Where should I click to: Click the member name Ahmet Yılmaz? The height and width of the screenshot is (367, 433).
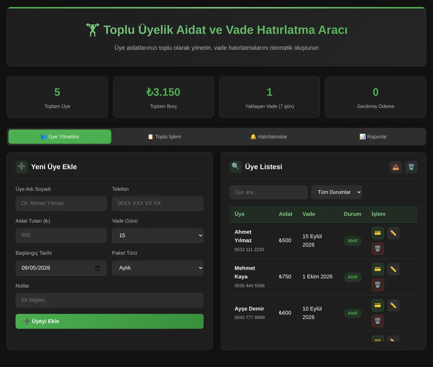click(243, 236)
